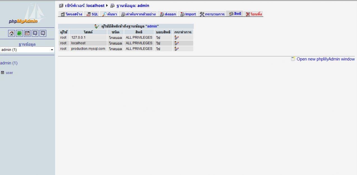
Task: Click root user in the 127.0.0.1 row
Action: tap(63, 37)
